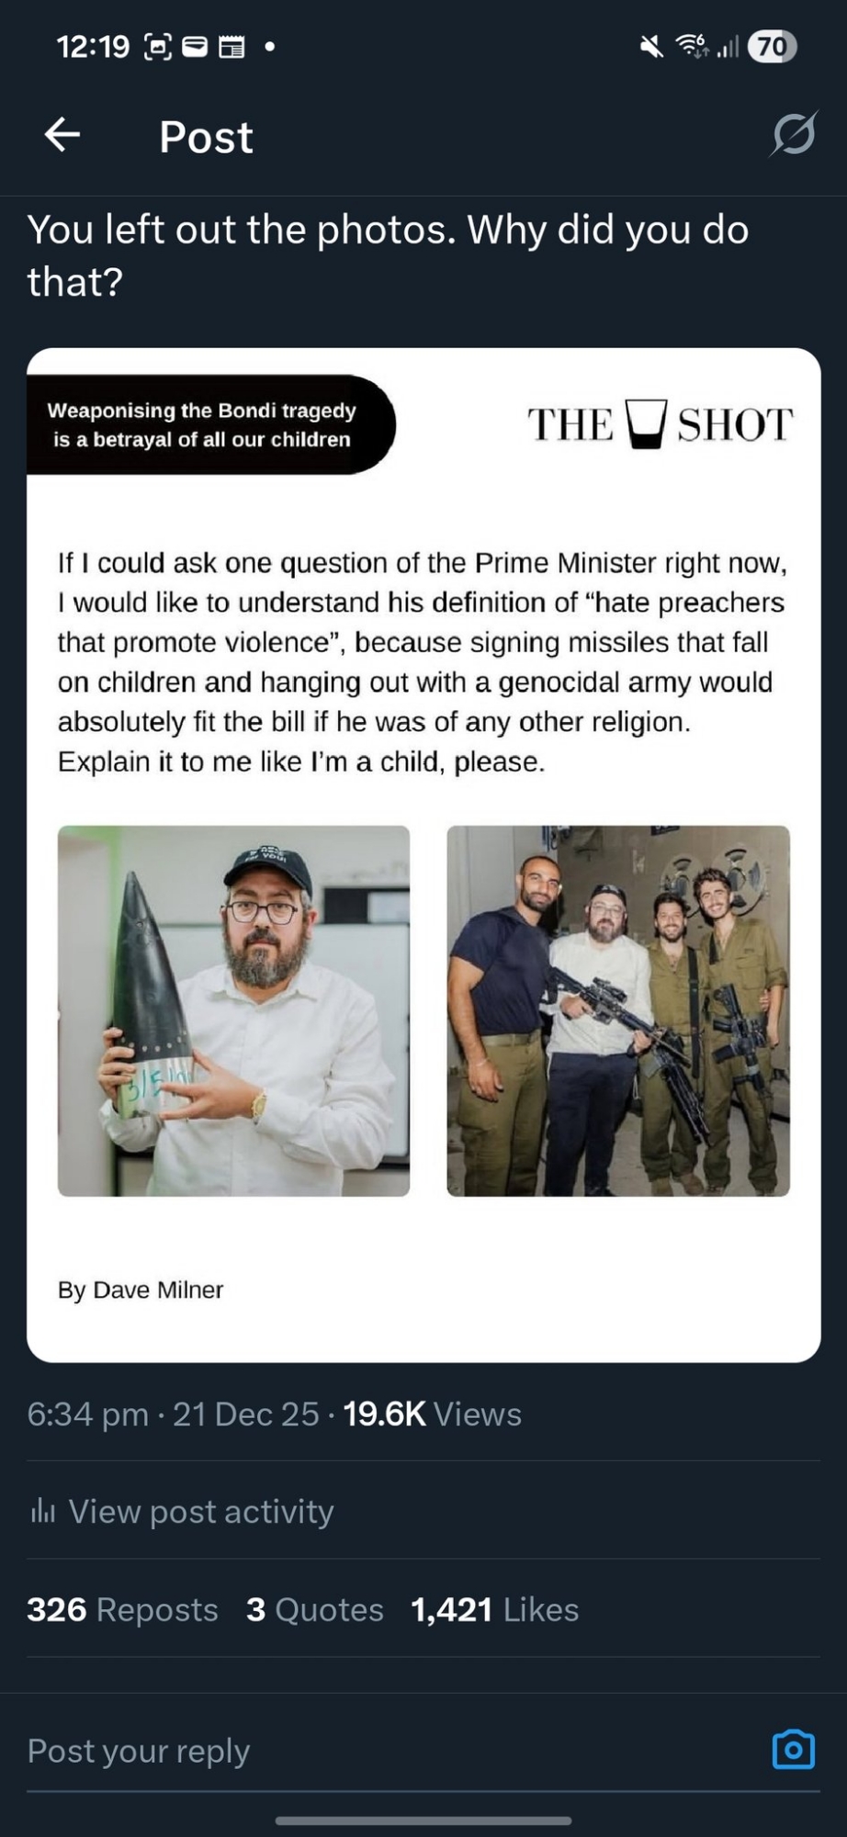Tap the post activity bar-chart icon
The image size is (847, 1837).
point(43,1511)
